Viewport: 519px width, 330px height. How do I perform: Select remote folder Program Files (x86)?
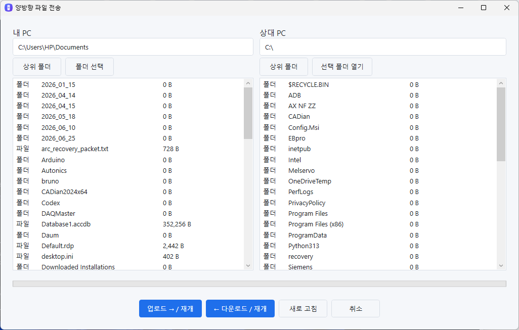[378, 224]
